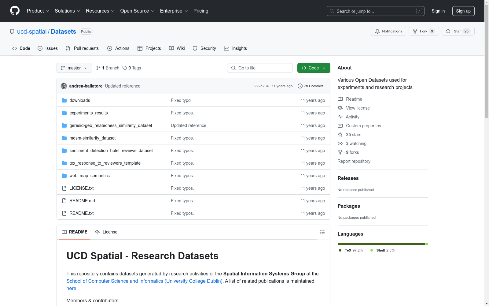The width and height of the screenshot is (489, 306).
Task: Click the Sign up button
Action: tap(463, 11)
